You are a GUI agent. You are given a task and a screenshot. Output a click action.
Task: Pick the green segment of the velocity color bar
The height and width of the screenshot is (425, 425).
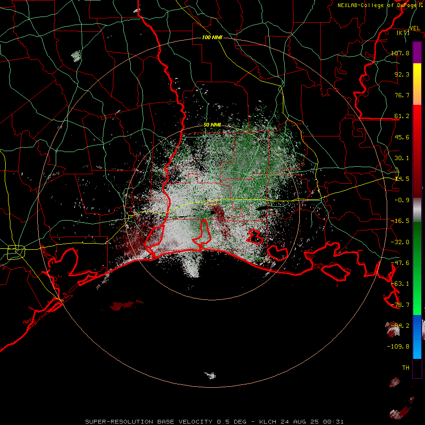pyautogui.click(x=417, y=268)
